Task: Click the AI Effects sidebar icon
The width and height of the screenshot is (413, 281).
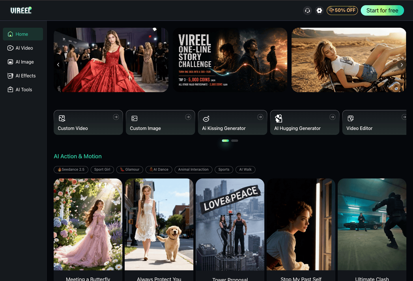Action: click(10, 76)
